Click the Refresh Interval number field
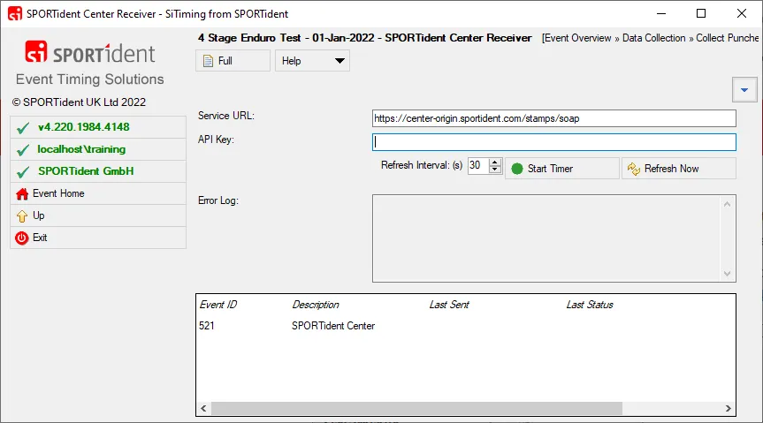Screen dimensions: 763x423 (x=478, y=166)
